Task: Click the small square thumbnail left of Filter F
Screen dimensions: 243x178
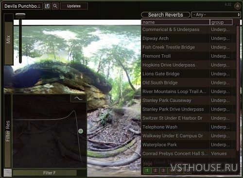Action: tap(8, 173)
